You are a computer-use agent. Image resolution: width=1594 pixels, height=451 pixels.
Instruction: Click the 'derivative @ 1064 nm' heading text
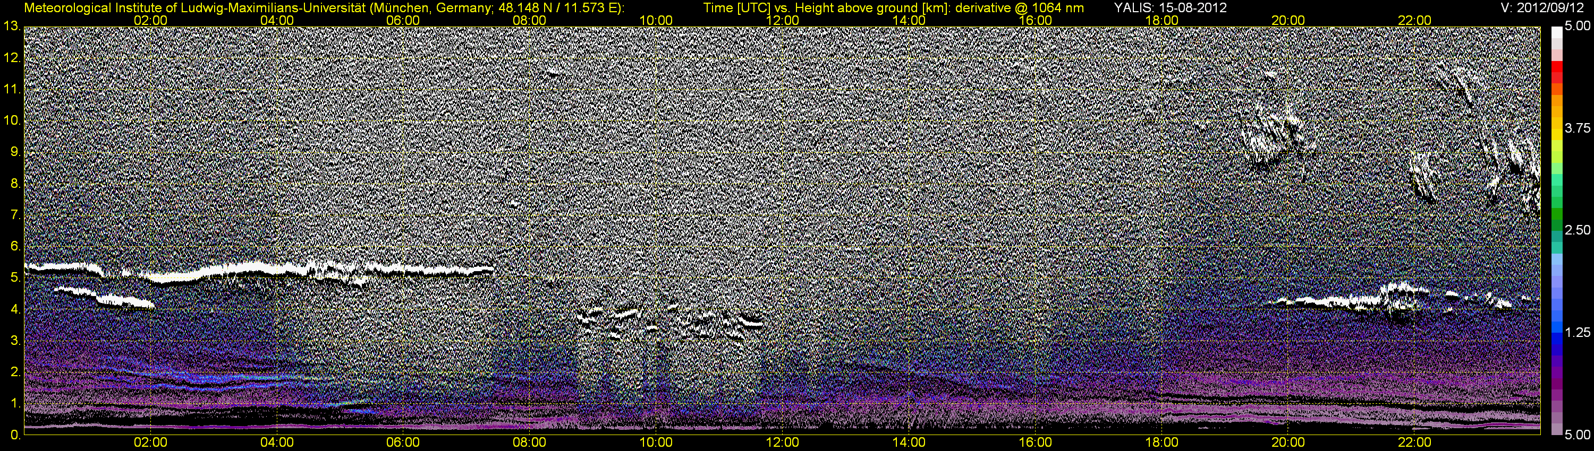point(1019,8)
